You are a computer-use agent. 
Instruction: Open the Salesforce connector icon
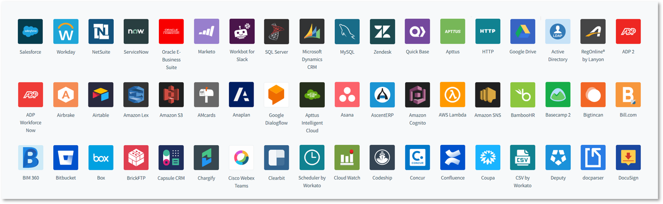30,32
